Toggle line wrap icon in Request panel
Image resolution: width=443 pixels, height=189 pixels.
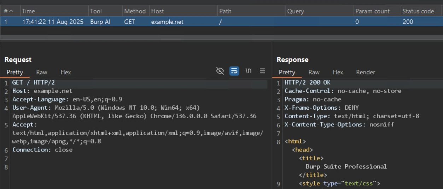click(234, 71)
